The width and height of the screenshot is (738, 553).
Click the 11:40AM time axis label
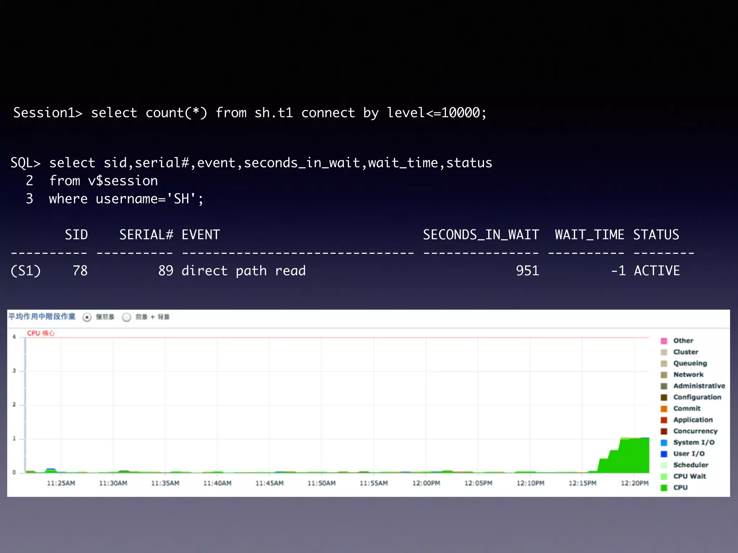217,483
